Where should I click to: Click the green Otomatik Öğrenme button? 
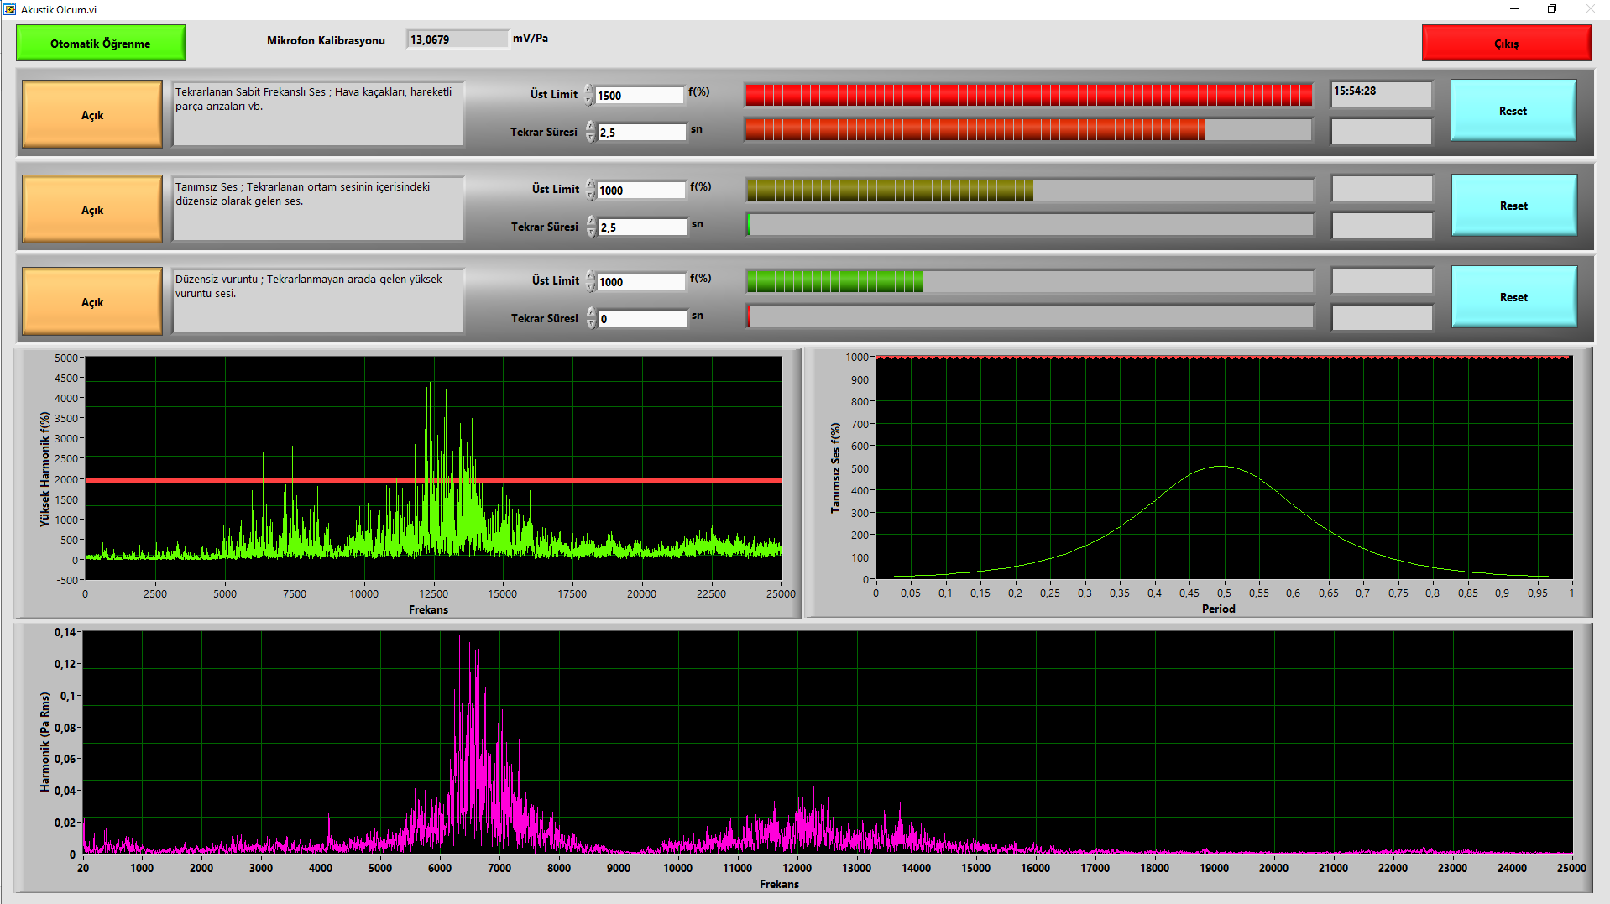click(x=101, y=43)
